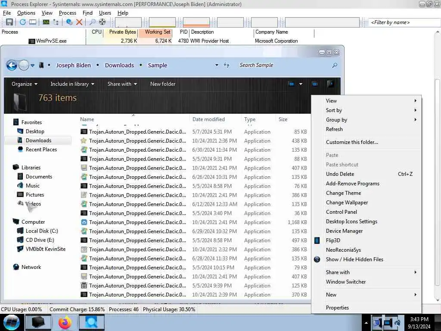Screen dimensions: 441x331
Task: Toggle the show lower pane icon
Action: pos(33,22)
